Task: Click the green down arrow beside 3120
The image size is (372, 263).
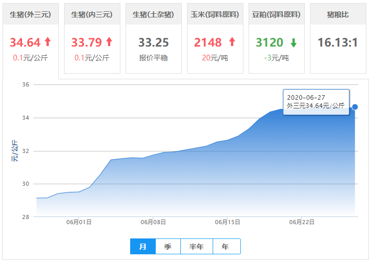Action: pos(294,42)
